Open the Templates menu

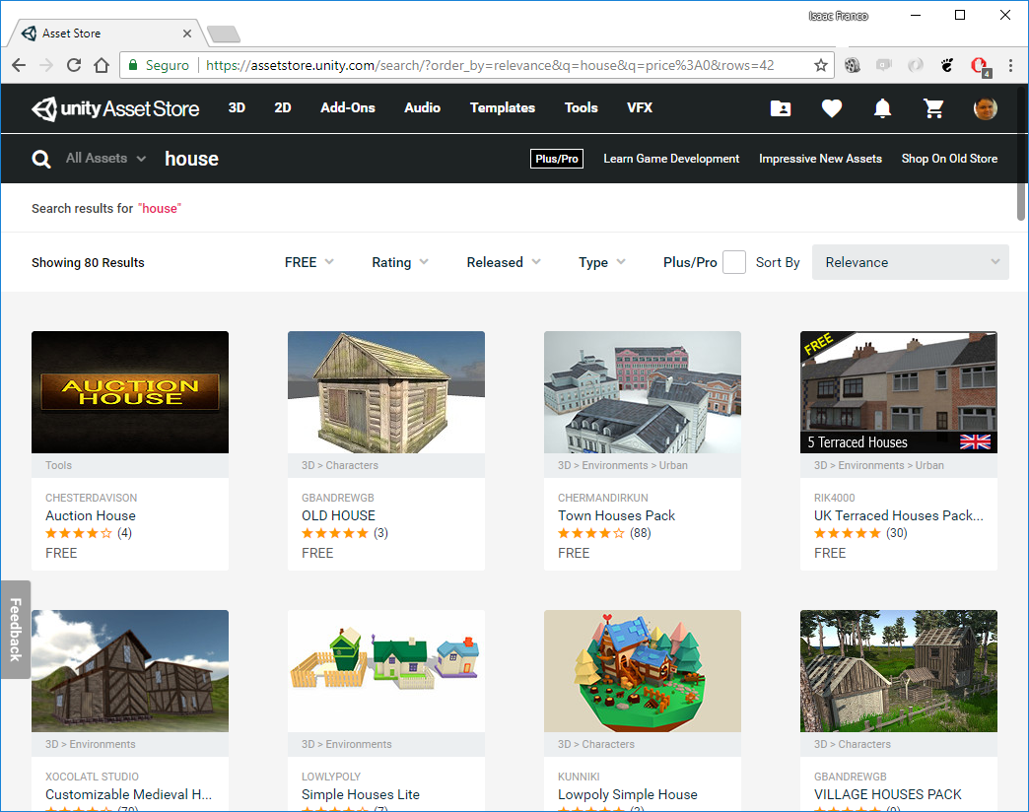(x=503, y=107)
